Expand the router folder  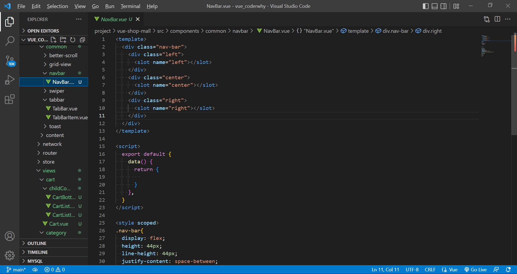pos(54,153)
